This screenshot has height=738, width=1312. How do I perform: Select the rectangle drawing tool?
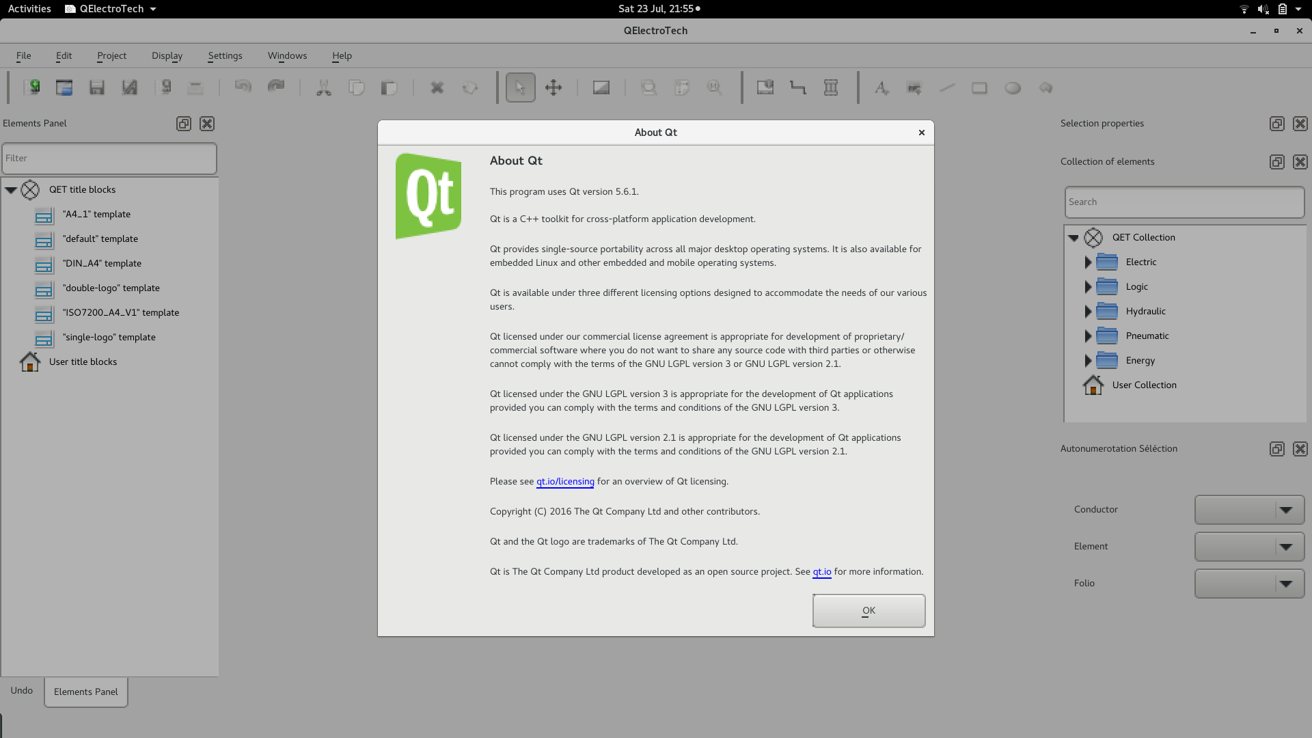[979, 87]
